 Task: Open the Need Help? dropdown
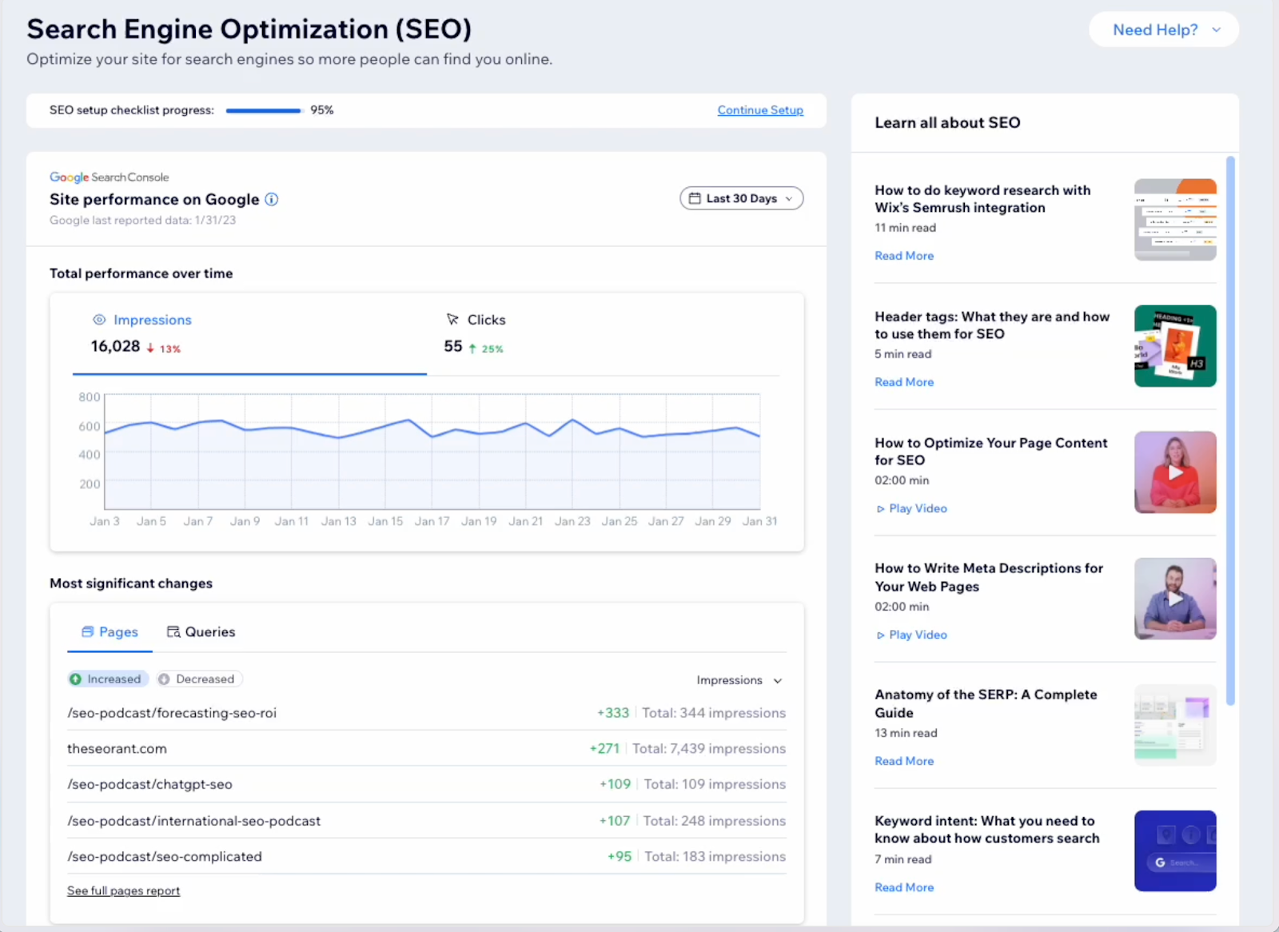[1163, 29]
